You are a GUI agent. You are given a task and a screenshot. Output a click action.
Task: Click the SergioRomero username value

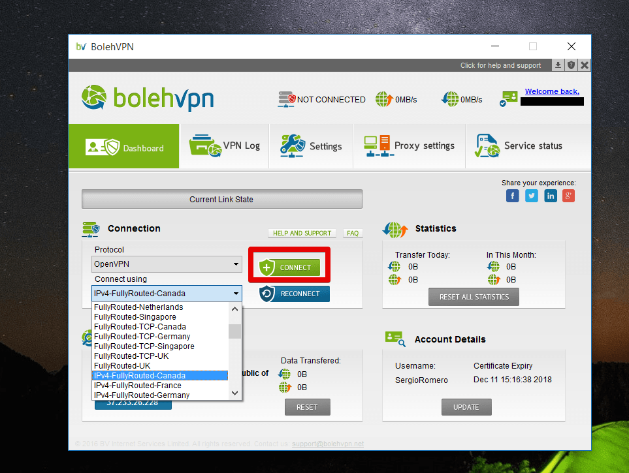click(x=421, y=380)
